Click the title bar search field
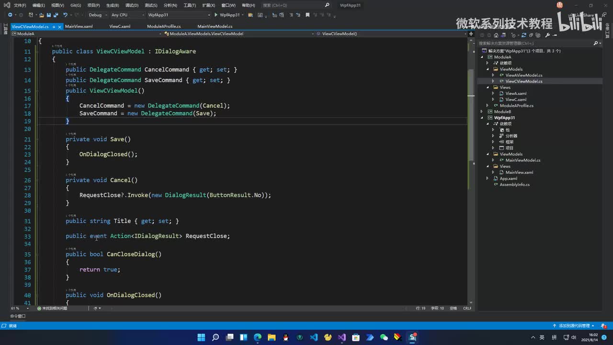This screenshot has height=345, width=613. (x=296, y=5)
